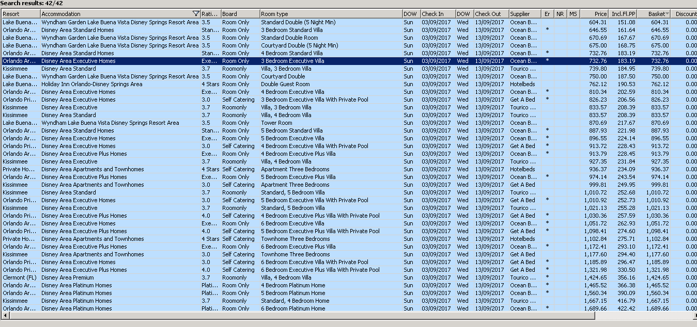The width and height of the screenshot is (697, 327).
Task: Click the Incl.Fl.PP value 356.16
Action: [x=627, y=277]
